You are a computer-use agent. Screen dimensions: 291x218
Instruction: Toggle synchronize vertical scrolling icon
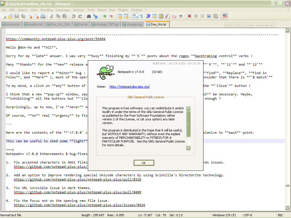(120, 16)
